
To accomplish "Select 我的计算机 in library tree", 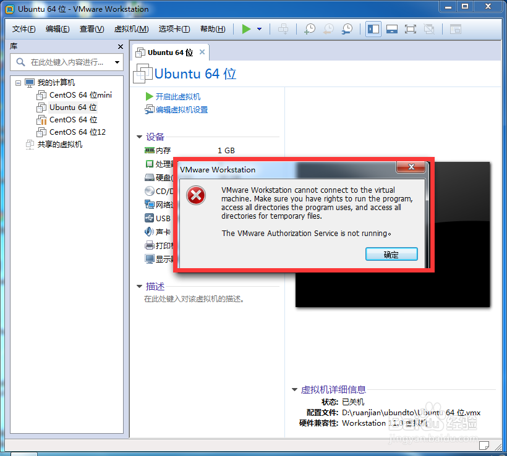I will coord(56,83).
